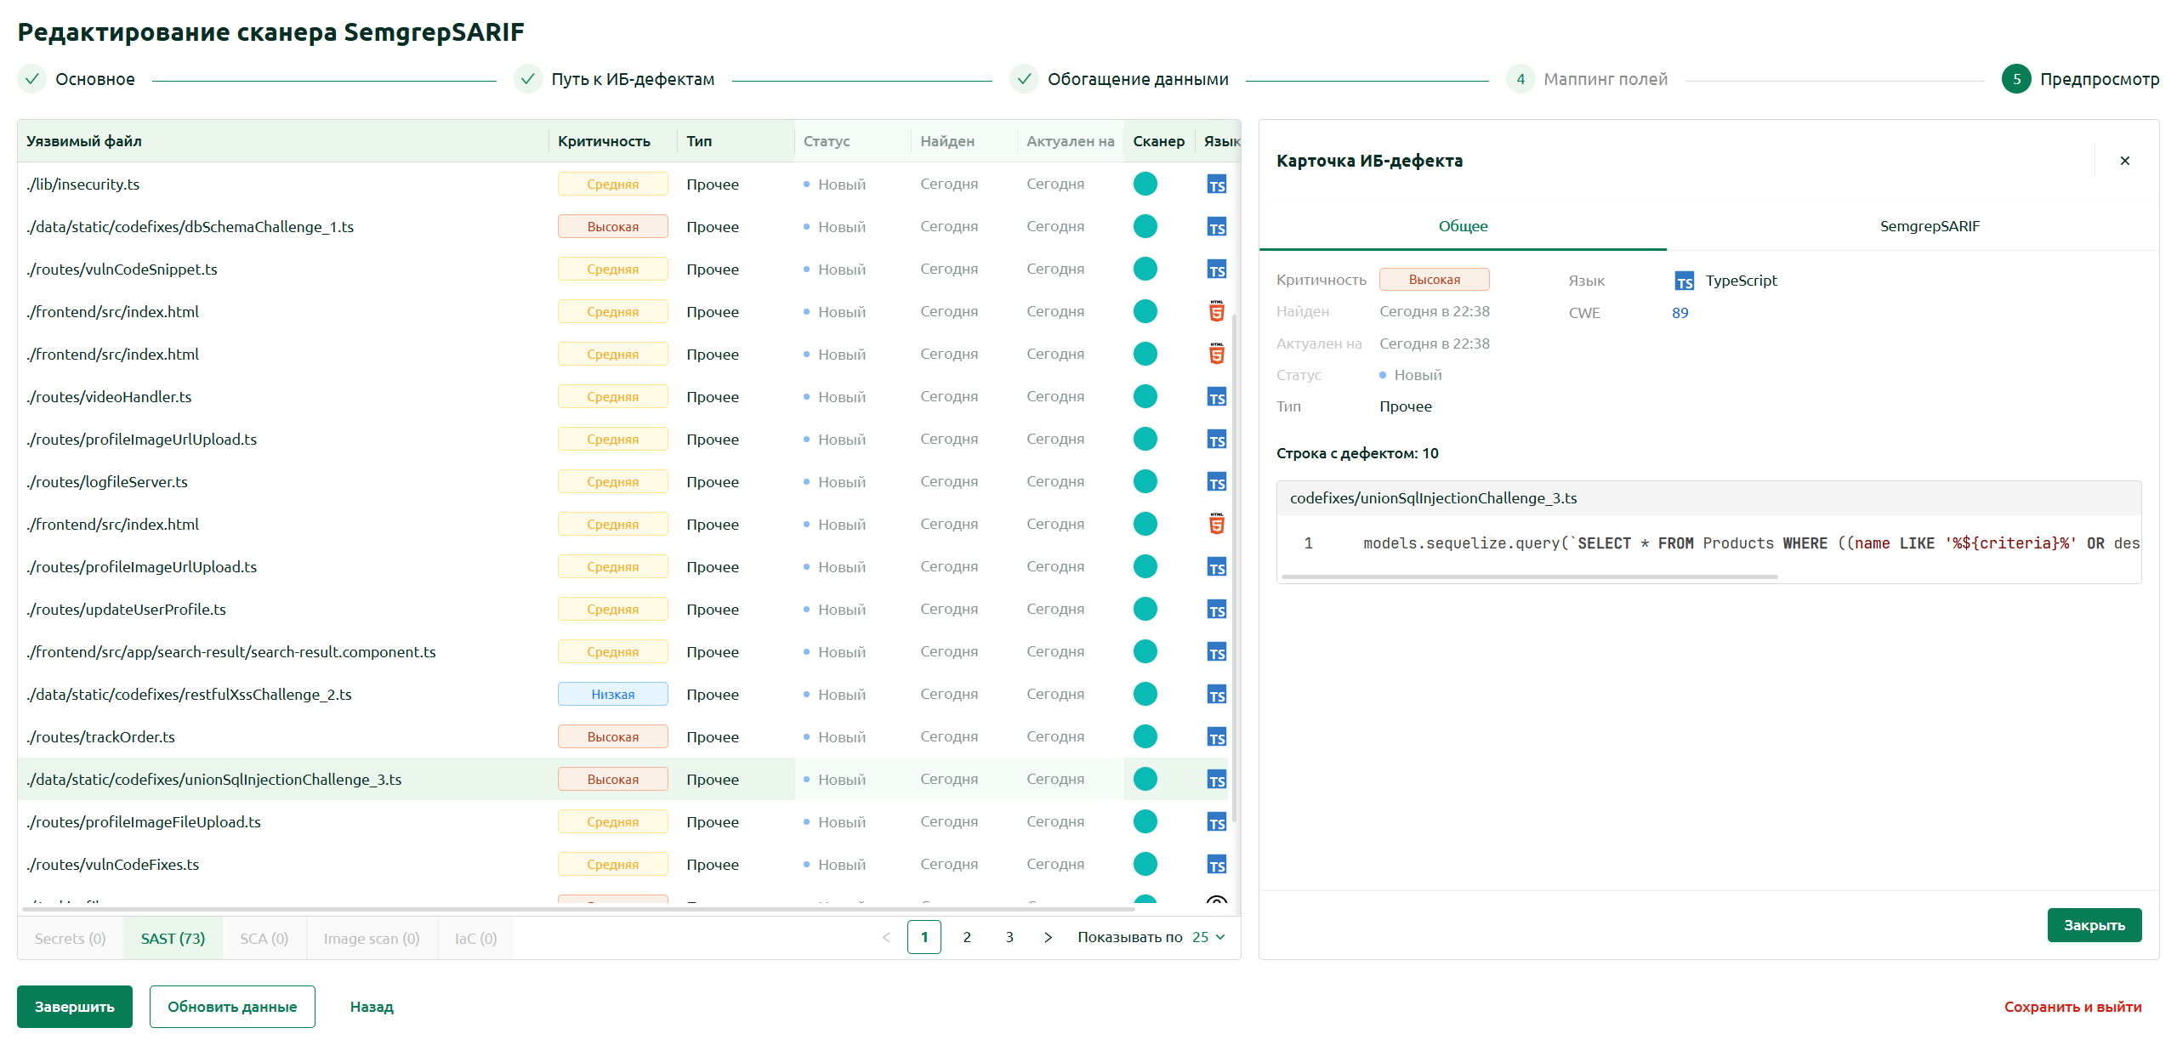This screenshot has width=2177, height=1045.
Task: Go to next page arrow in pagination
Action: coord(1048,937)
